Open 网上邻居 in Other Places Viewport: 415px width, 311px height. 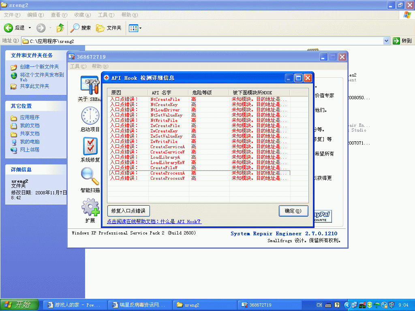click(x=30, y=150)
